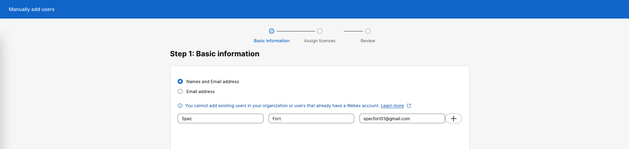
Task: Click the Names and Email address option label
Action: [x=212, y=82]
